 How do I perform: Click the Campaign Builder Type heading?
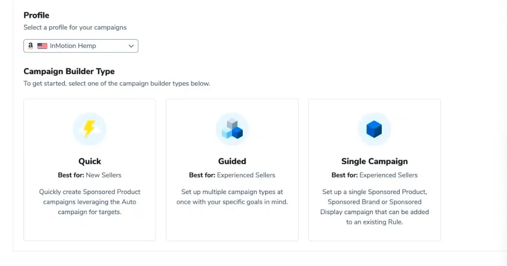tap(69, 71)
